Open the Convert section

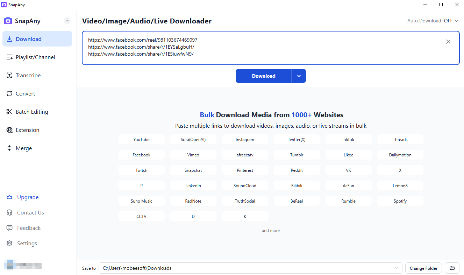point(37,94)
